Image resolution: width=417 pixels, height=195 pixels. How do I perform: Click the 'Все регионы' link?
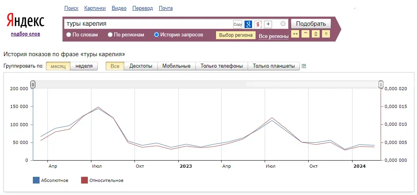coord(274,36)
